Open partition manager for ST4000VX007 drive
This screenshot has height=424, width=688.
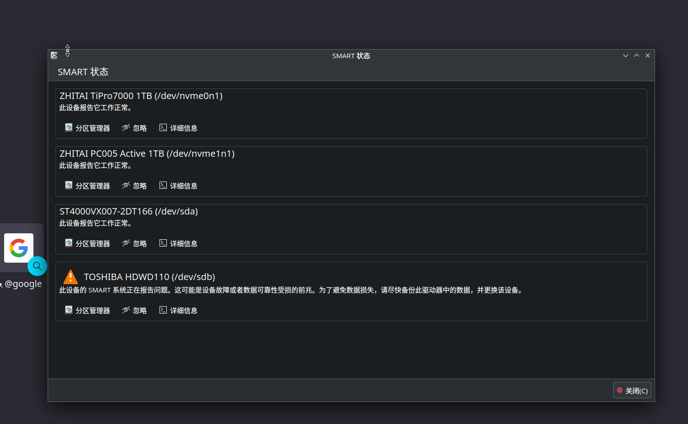coord(88,243)
